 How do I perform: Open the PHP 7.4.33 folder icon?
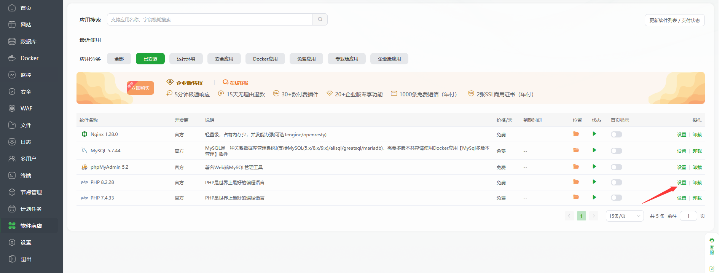tap(576, 197)
